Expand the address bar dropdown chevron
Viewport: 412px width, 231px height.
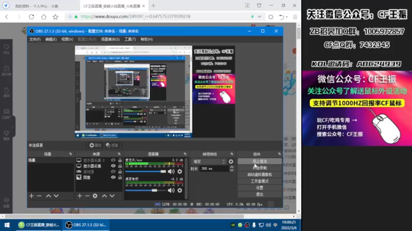click(260, 17)
